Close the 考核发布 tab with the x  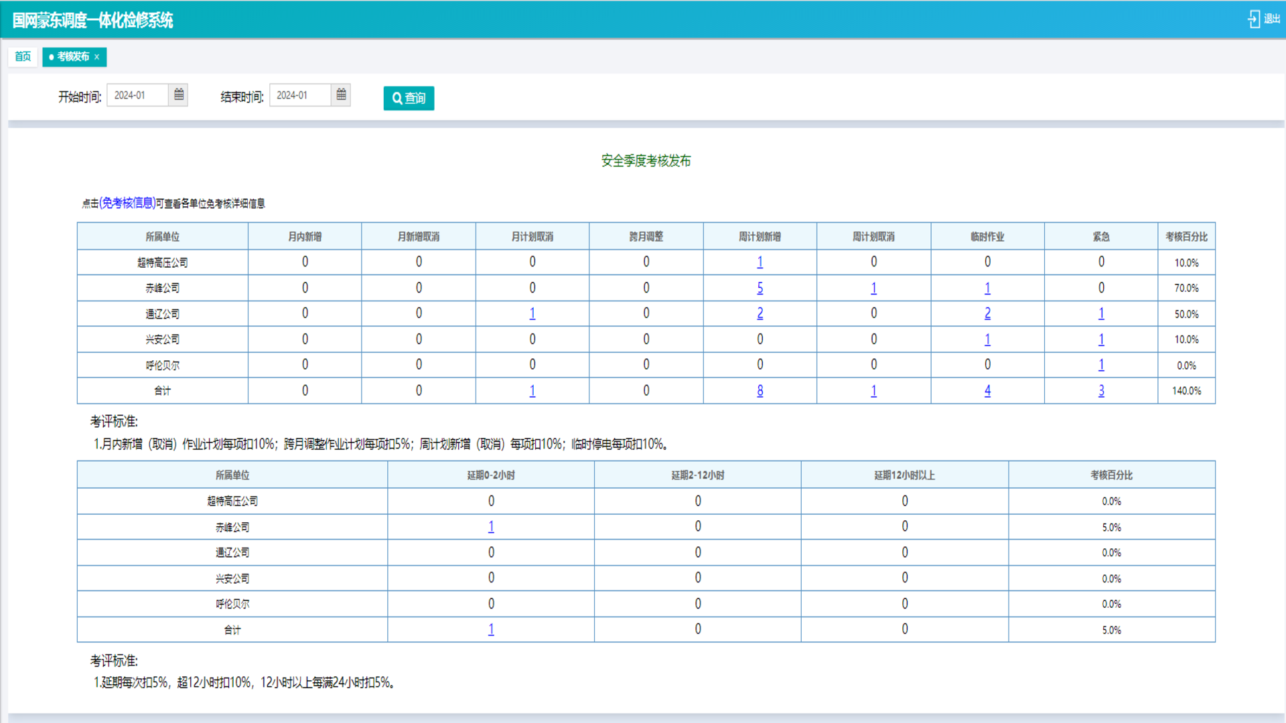click(97, 57)
